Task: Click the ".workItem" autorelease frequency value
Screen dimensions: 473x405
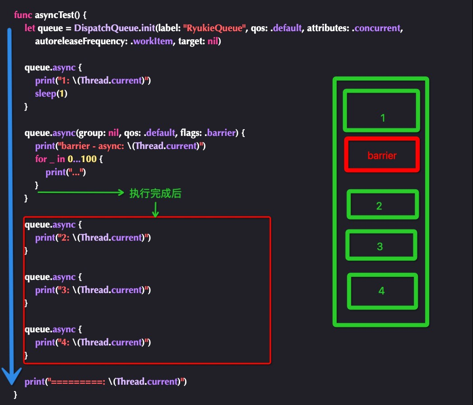Action: click(x=152, y=41)
